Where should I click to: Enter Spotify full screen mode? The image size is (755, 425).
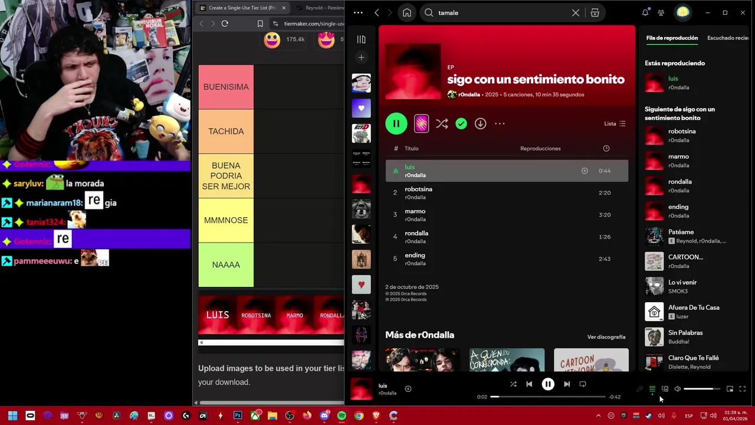tap(743, 389)
